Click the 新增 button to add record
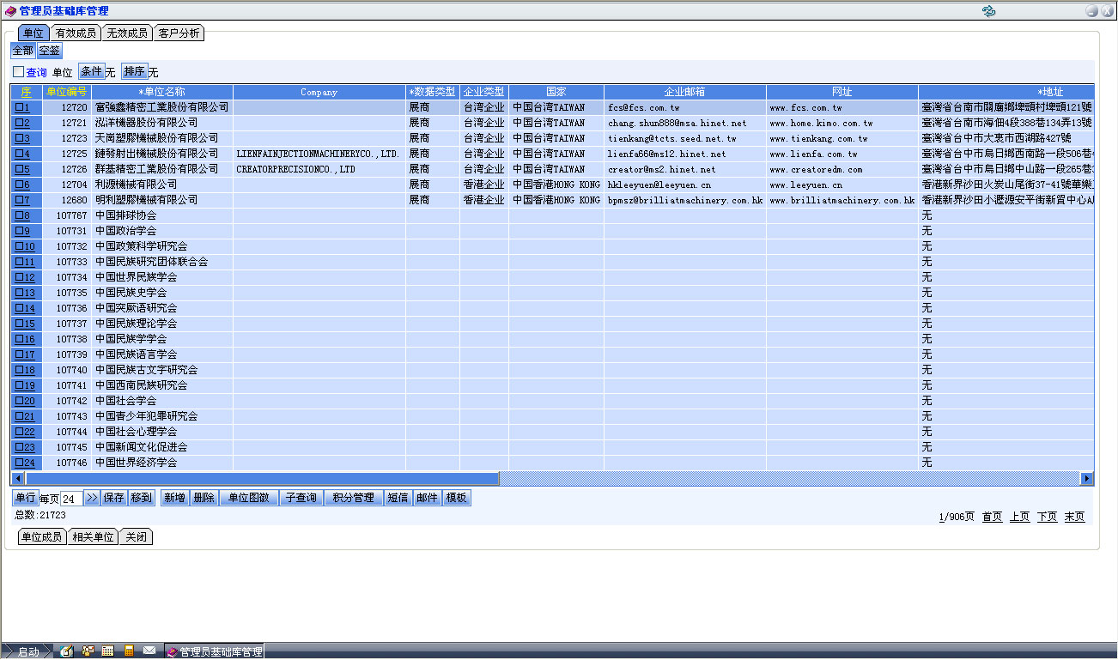 [174, 498]
